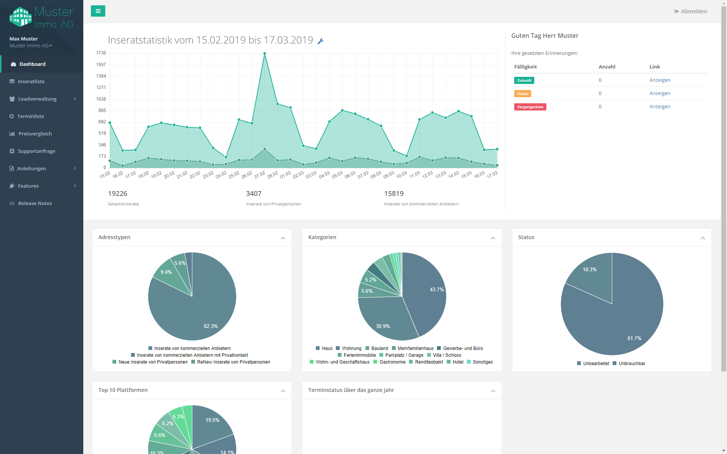This screenshot has height=454, width=727.
Task: Click the Anleitungen document icon
Action: tap(12, 169)
